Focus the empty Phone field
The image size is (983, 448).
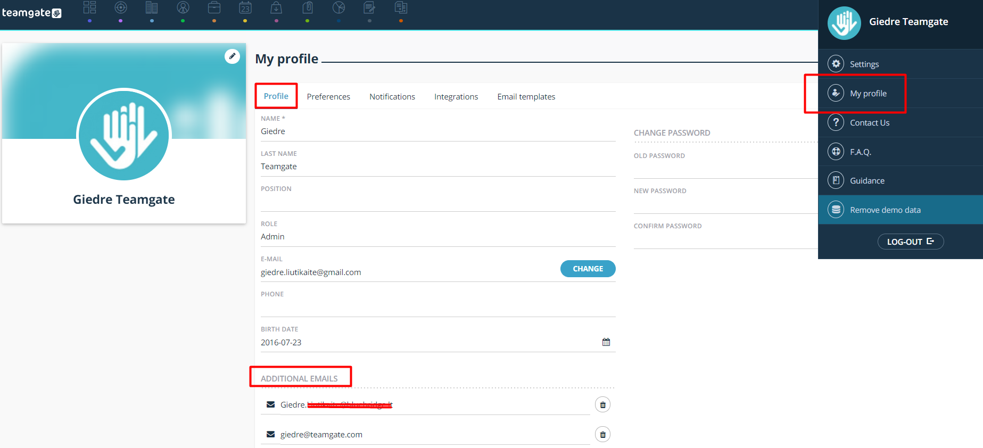point(438,307)
